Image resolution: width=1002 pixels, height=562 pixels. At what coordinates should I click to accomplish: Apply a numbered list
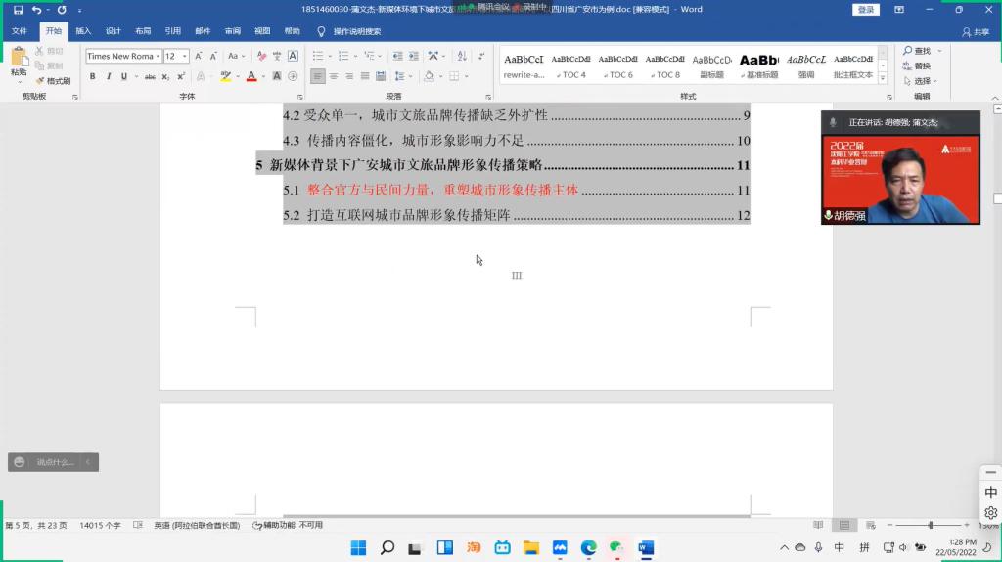[343, 57]
